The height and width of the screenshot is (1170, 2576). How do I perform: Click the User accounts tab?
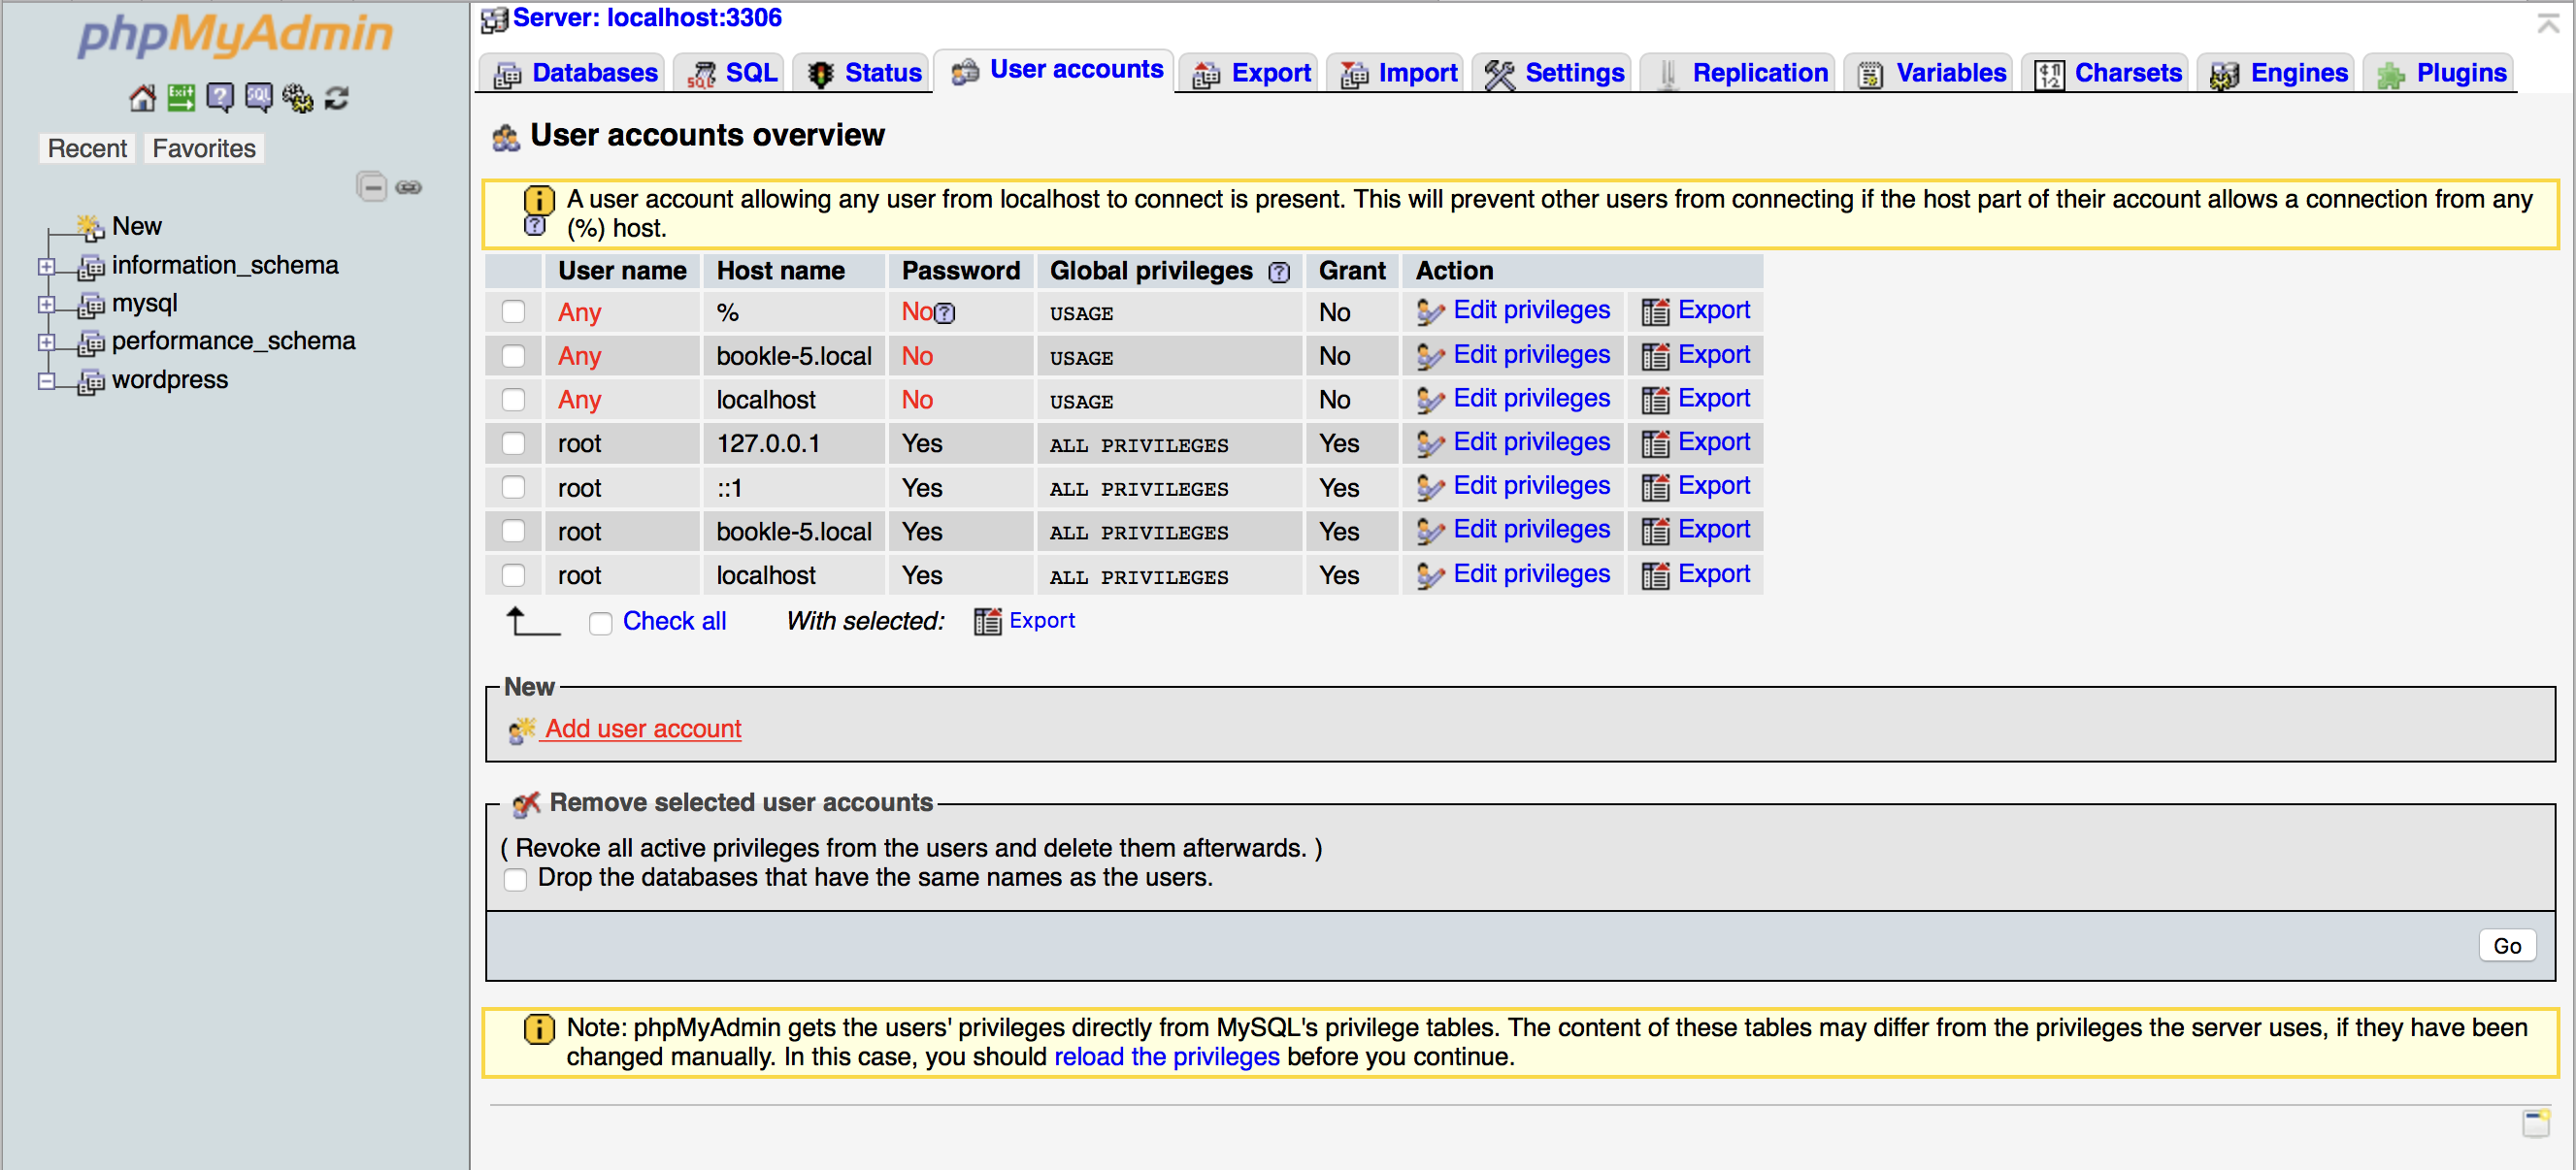click(x=1055, y=70)
